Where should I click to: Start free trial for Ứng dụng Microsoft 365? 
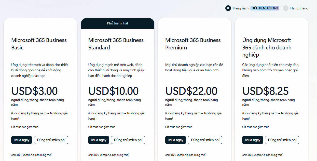282,140
